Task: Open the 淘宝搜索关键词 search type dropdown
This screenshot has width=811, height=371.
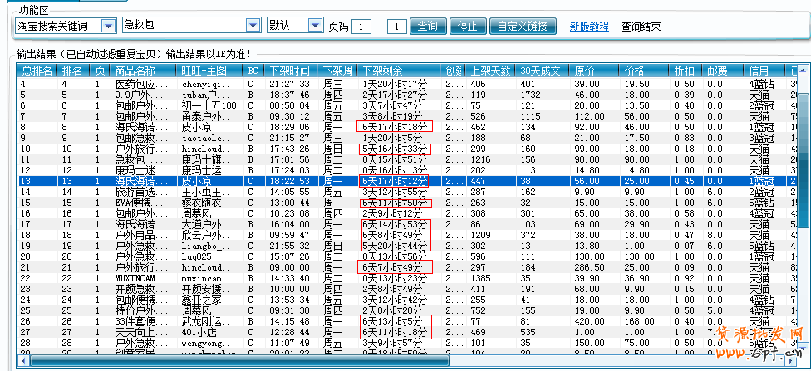Action: tap(109, 26)
